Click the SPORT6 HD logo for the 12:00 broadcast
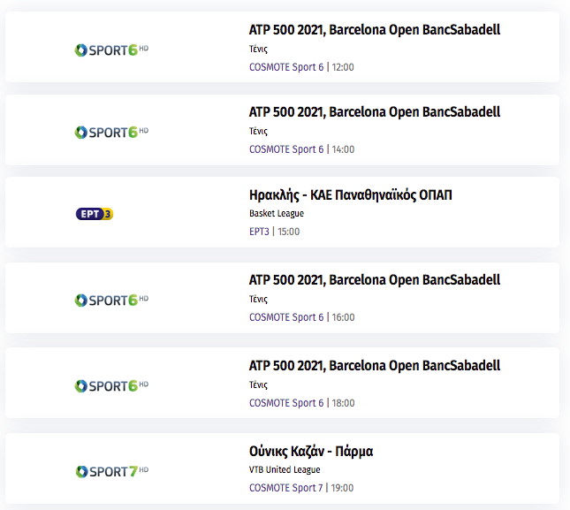The width and height of the screenshot is (570, 510). 111,49
